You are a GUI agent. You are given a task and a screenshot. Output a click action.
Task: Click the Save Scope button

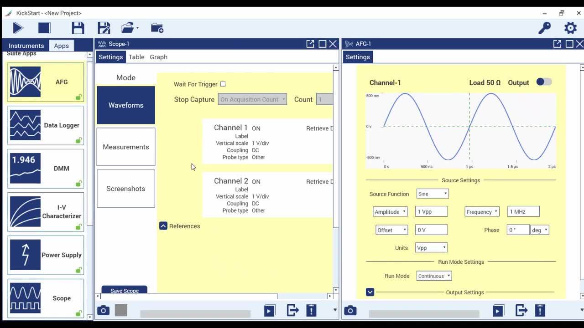pos(125,291)
